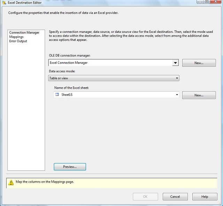Expand the Excel sheet name dropdown arrow

coord(177,95)
